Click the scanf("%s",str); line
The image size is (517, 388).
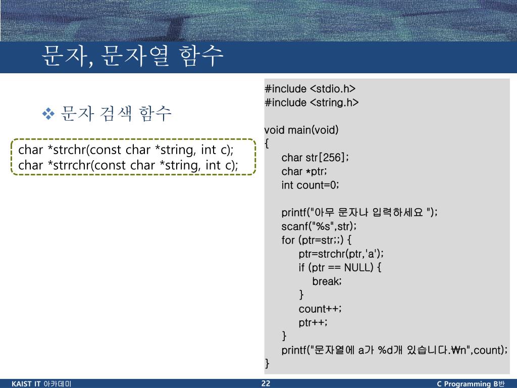(319, 226)
